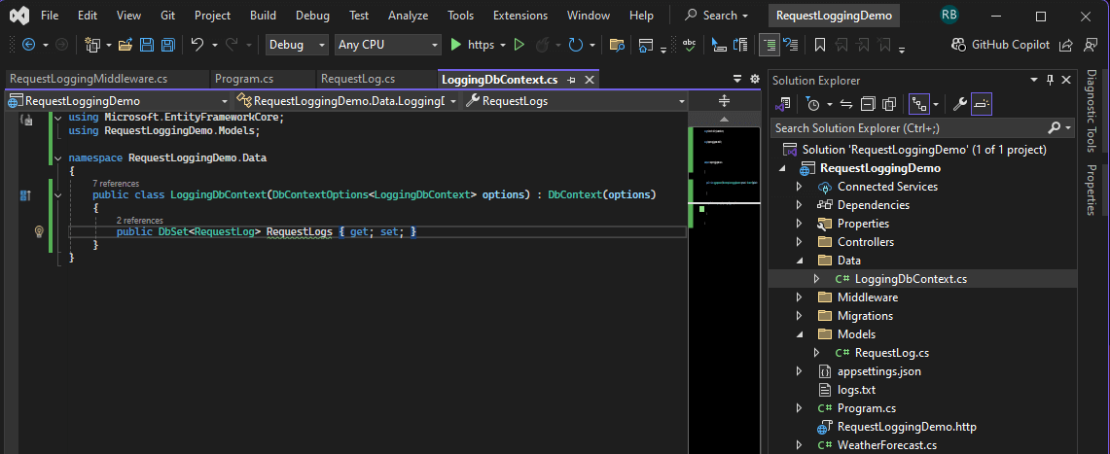Screen dimensions: 1110x454
Task: Select appsettings.json in Solution Explorer
Action: coord(878,371)
